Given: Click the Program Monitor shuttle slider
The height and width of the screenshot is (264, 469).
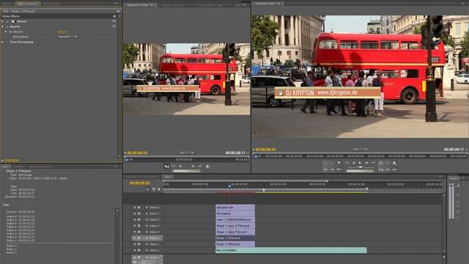Looking at the screenshot, I should [x=360, y=167].
